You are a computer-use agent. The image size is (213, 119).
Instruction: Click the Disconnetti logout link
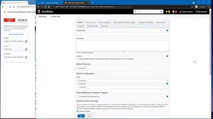tap(201, 12)
